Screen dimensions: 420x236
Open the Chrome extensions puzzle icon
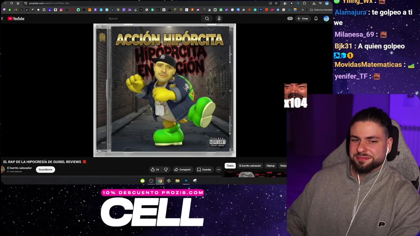tap(304, 3)
